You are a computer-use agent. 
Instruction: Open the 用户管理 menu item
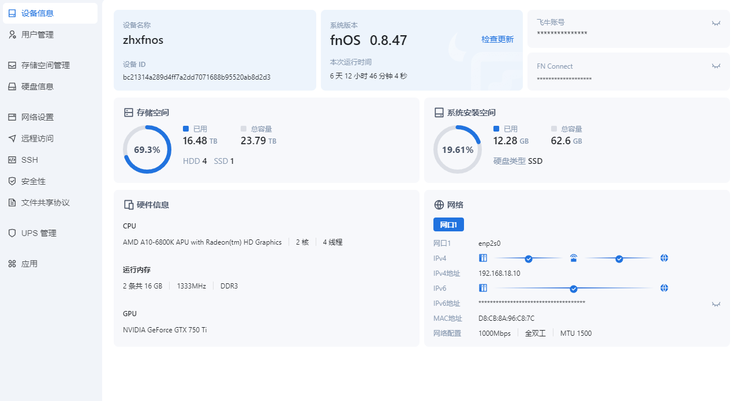tap(50, 35)
